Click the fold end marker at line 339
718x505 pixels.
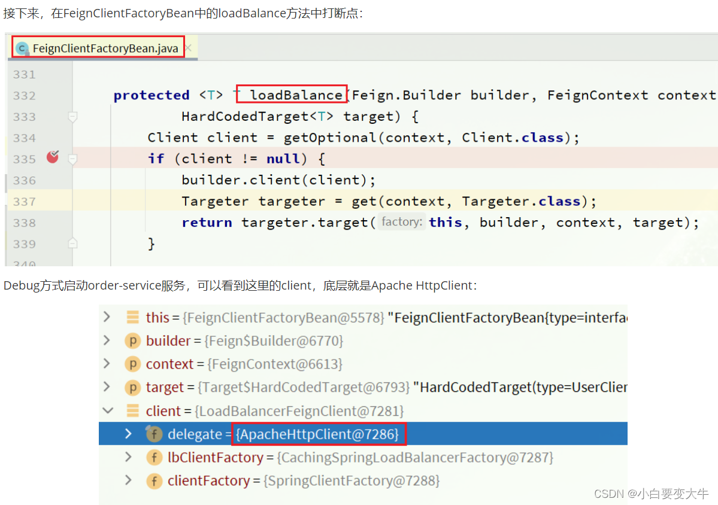[72, 244]
